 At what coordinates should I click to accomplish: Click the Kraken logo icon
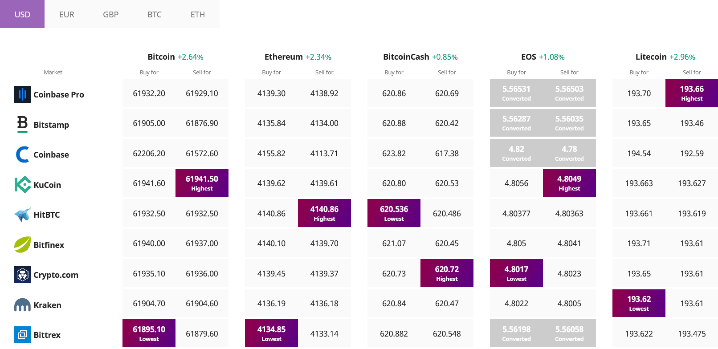(22, 305)
